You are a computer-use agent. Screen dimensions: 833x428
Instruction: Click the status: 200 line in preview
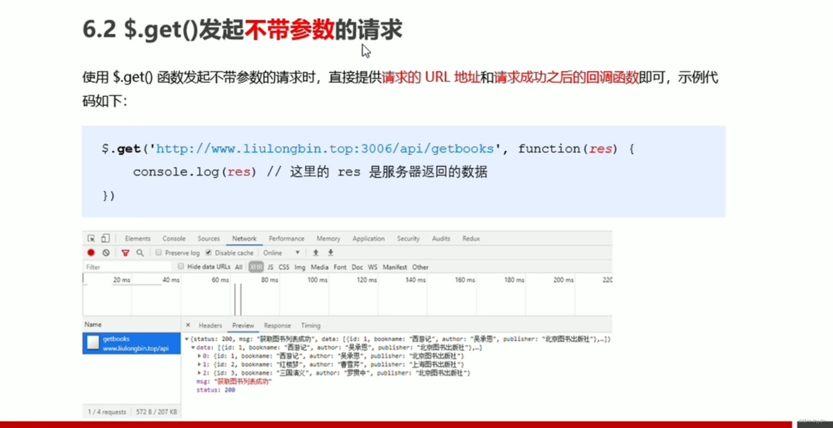[216, 390]
